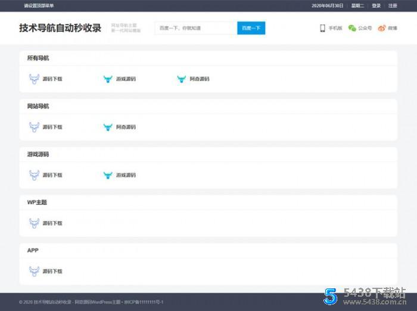Open the 游戏源码 section heading
The image size is (417, 311).
click(38, 154)
